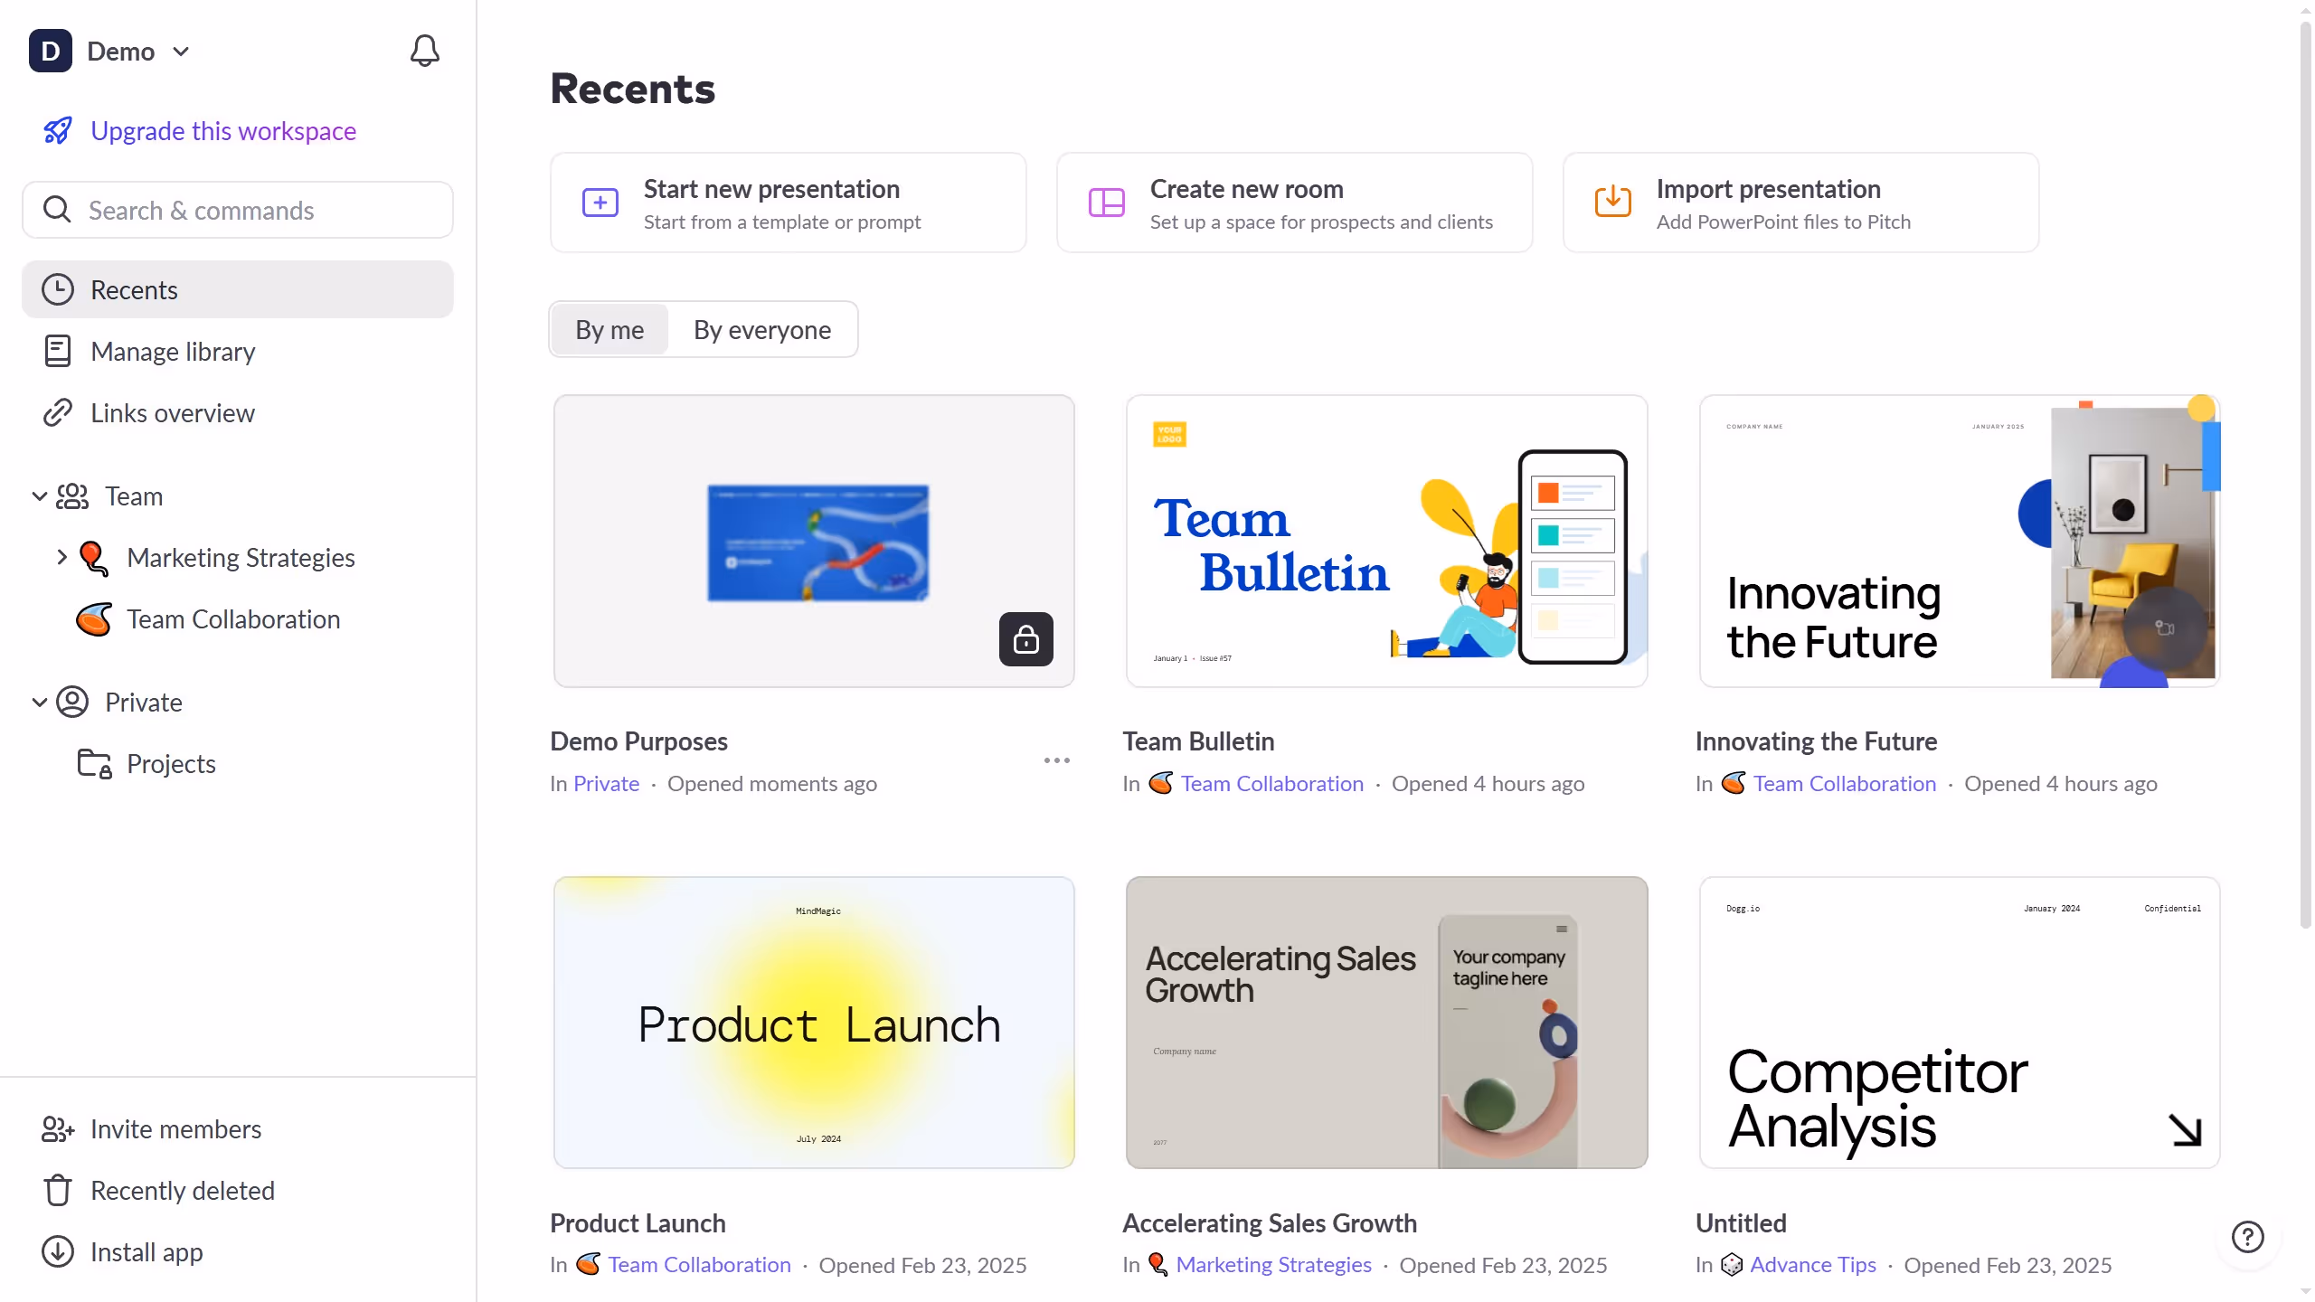Open Team Collaboration in sidebar
This screenshot has height=1302, width=2315.
(233, 619)
